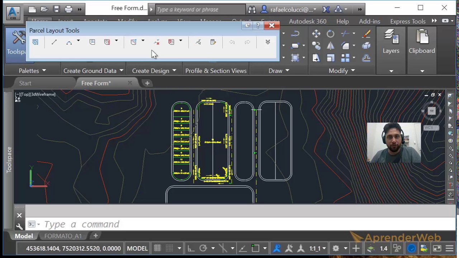Expand the Create Ground Data panel
This screenshot has height=258, width=459.
[x=93, y=71]
